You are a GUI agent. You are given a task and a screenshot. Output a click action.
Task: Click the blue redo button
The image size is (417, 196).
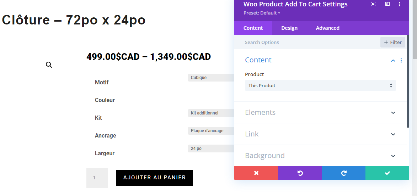pos(344,173)
